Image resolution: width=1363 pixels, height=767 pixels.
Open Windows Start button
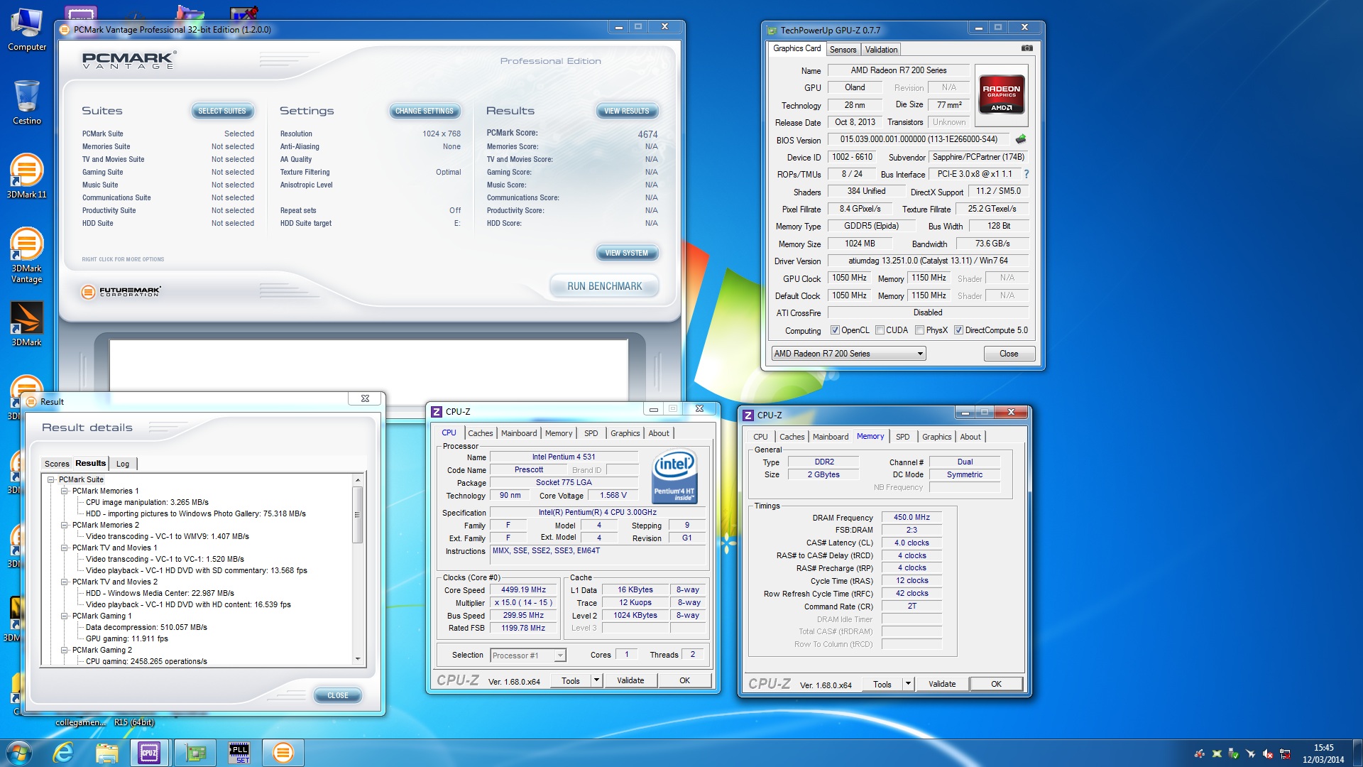[19, 753]
